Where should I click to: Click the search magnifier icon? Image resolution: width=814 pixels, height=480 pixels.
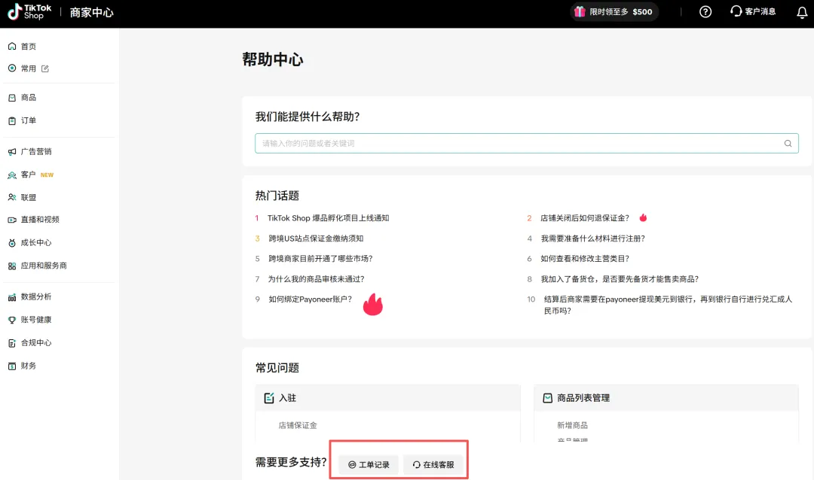(x=788, y=143)
